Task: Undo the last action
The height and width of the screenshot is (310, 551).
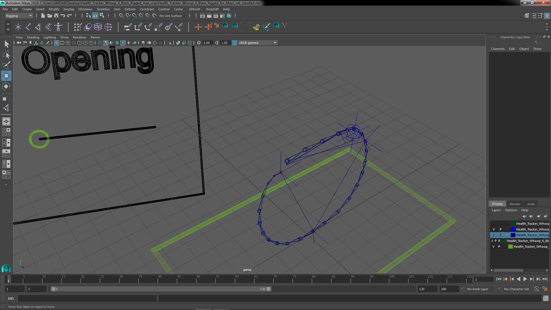Action: tap(63, 16)
